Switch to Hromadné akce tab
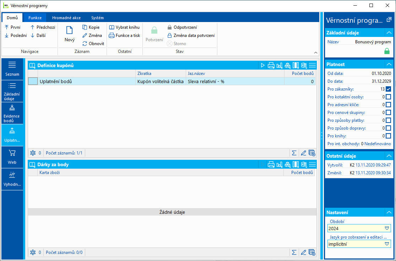The width and height of the screenshot is (396, 261). tap(66, 18)
